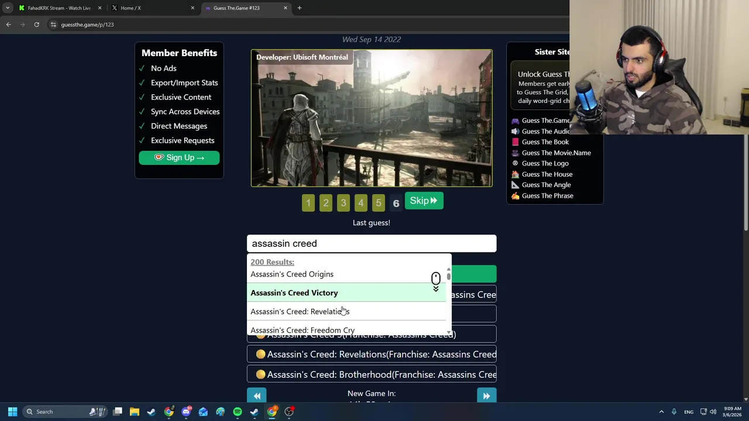Open File Explorer from the taskbar
Viewport: 749px width, 421px height.
click(135, 412)
